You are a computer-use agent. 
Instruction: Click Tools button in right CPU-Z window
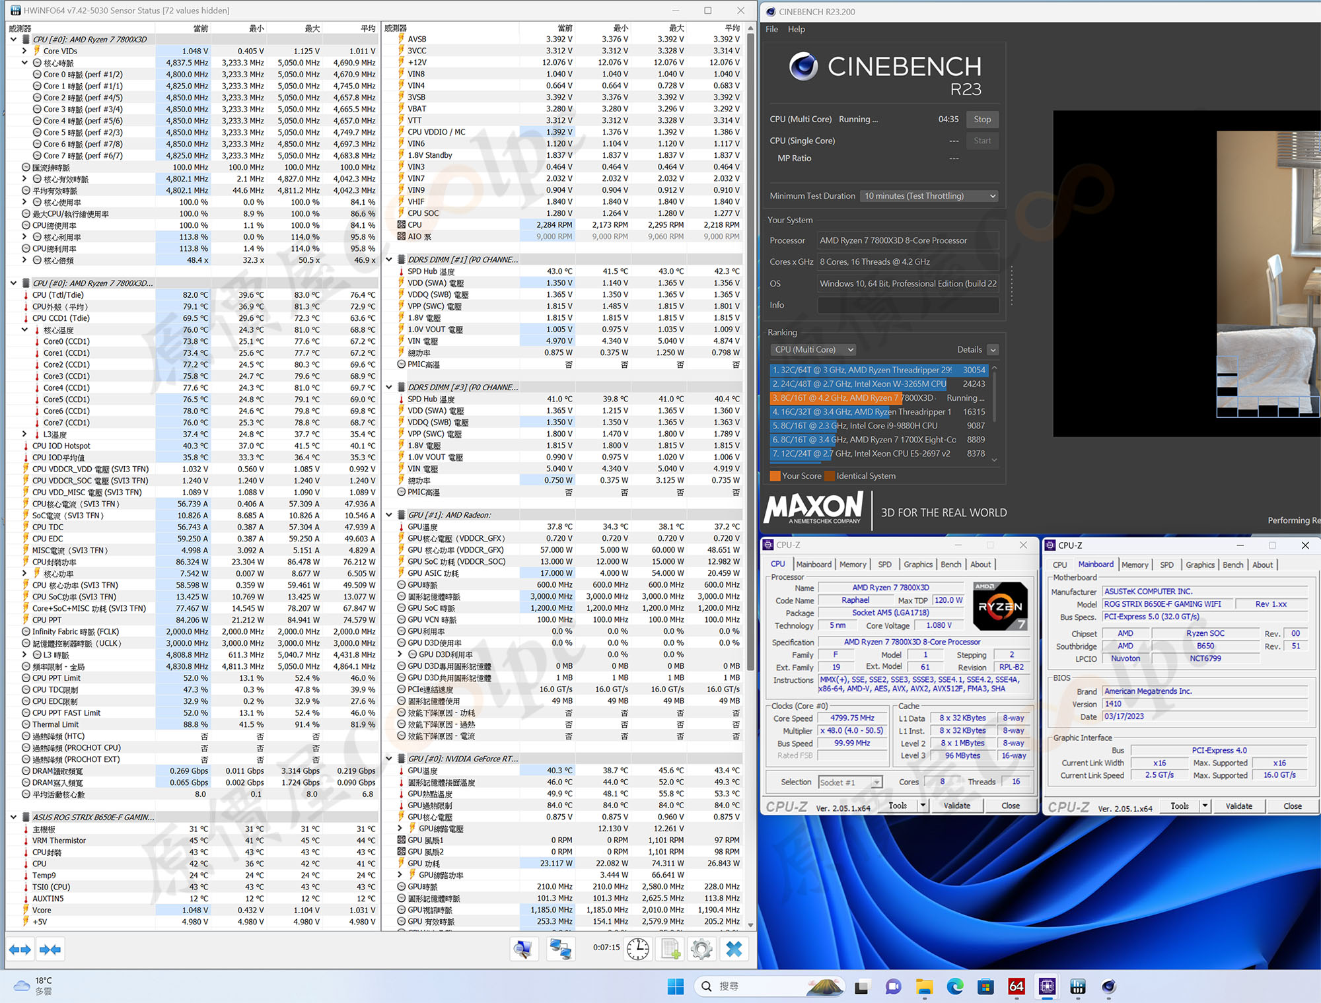coord(1179,806)
